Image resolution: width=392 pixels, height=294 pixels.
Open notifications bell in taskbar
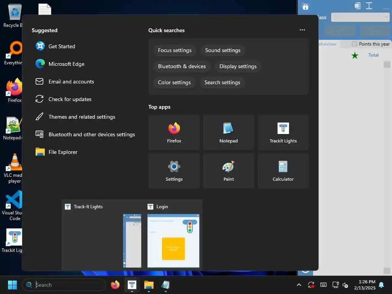(382, 285)
